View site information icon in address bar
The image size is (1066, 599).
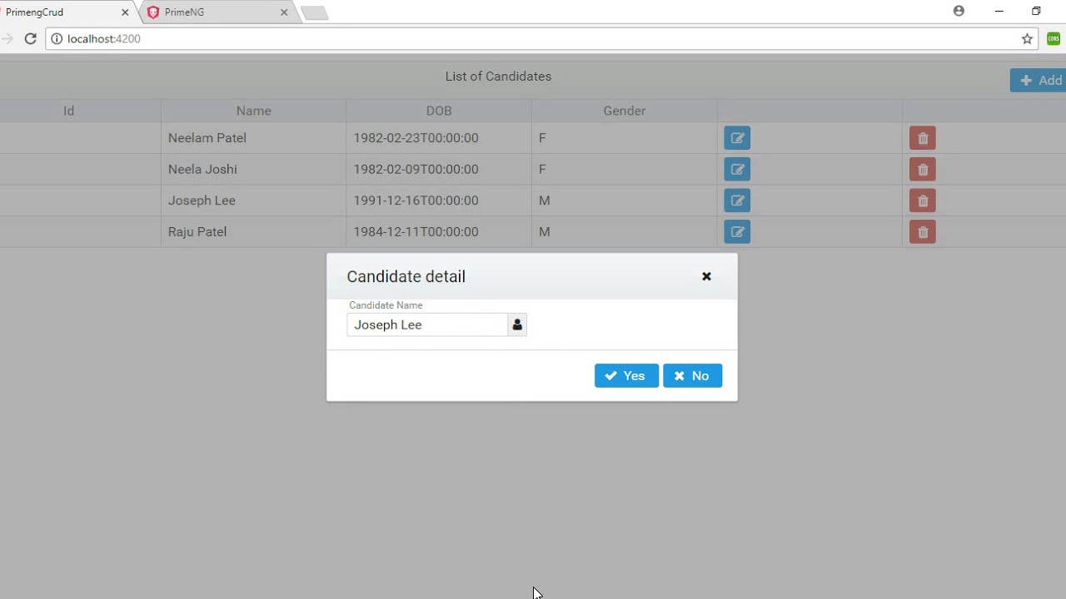tap(57, 38)
